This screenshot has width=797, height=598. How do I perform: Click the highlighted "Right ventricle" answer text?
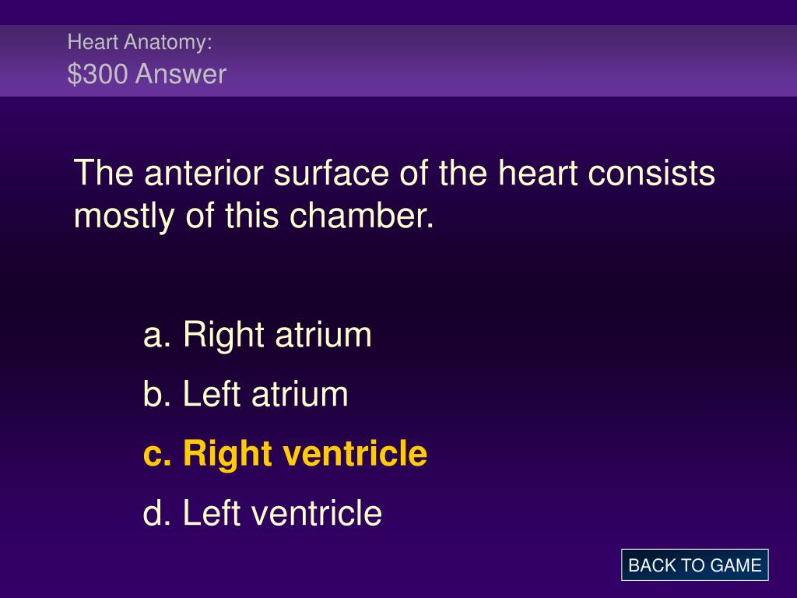point(305,454)
